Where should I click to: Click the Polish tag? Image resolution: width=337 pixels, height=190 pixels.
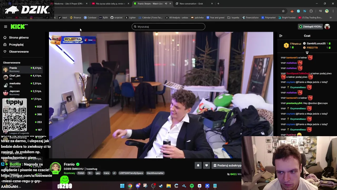pos(81,173)
